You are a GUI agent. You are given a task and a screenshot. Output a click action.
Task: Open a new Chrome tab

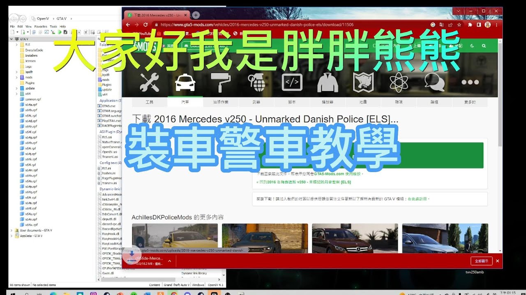pos(196,15)
